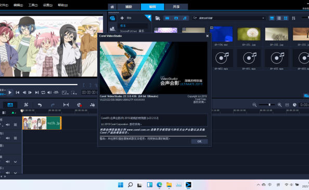Expand the resize/crop mode dropdown
Image resolution: width=309 pixels, height=190 pixels.
[74, 92]
